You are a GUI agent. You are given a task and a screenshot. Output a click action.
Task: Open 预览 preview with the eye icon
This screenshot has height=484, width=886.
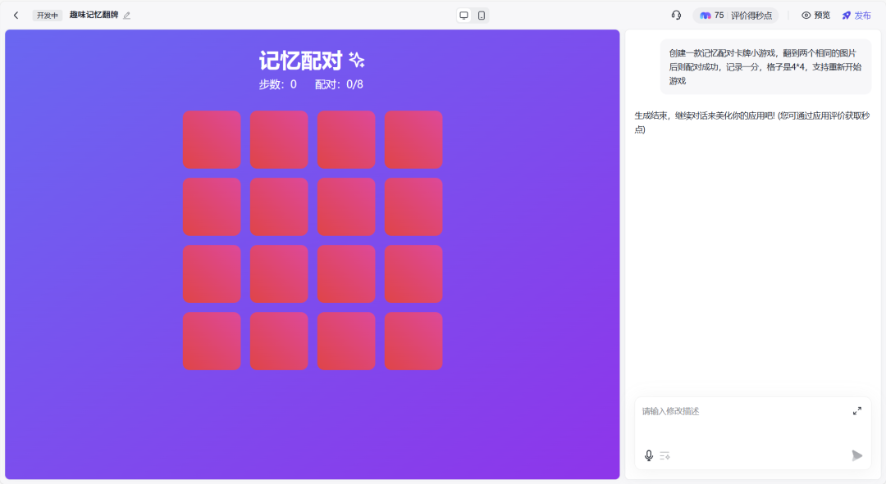tap(815, 15)
